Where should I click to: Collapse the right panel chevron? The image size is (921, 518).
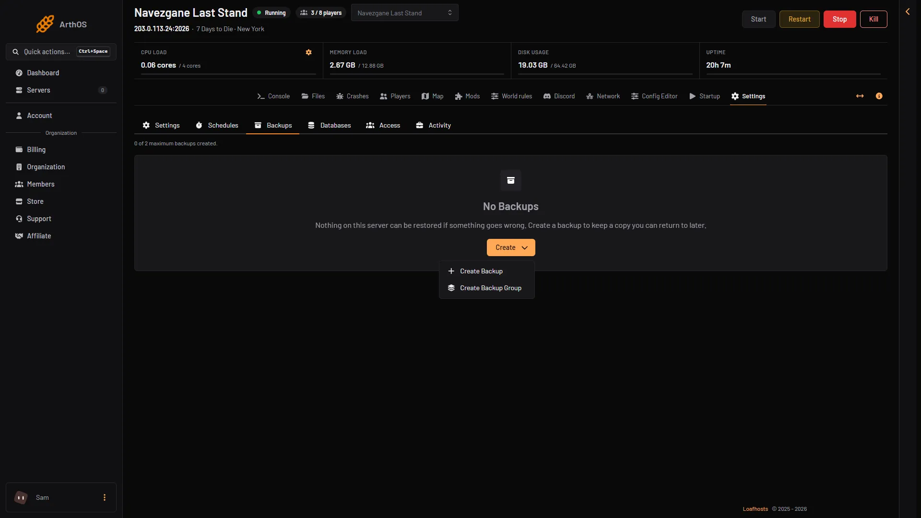(x=908, y=12)
